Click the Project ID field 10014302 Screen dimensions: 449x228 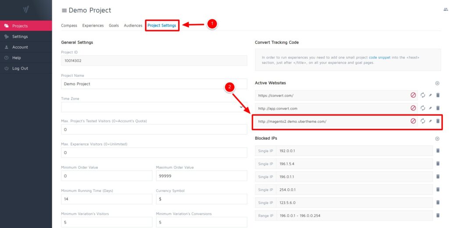(x=154, y=61)
